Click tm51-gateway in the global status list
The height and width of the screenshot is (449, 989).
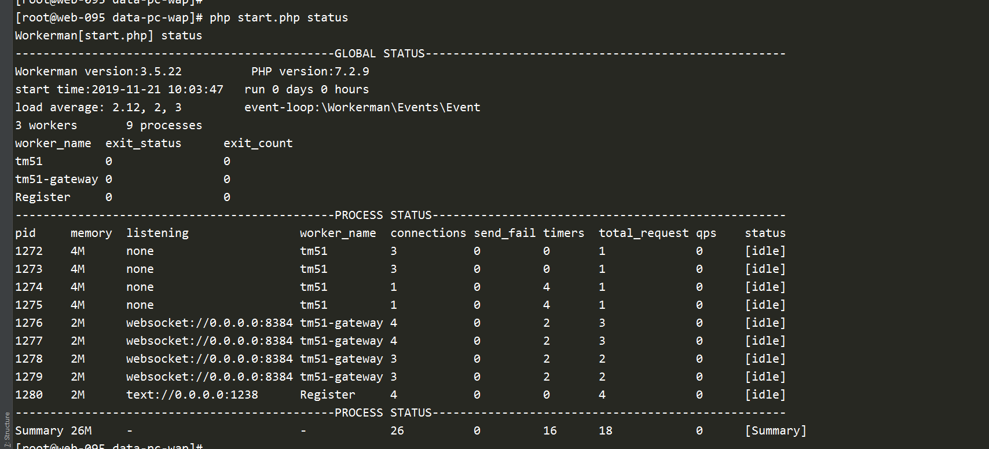(x=56, y=179)
